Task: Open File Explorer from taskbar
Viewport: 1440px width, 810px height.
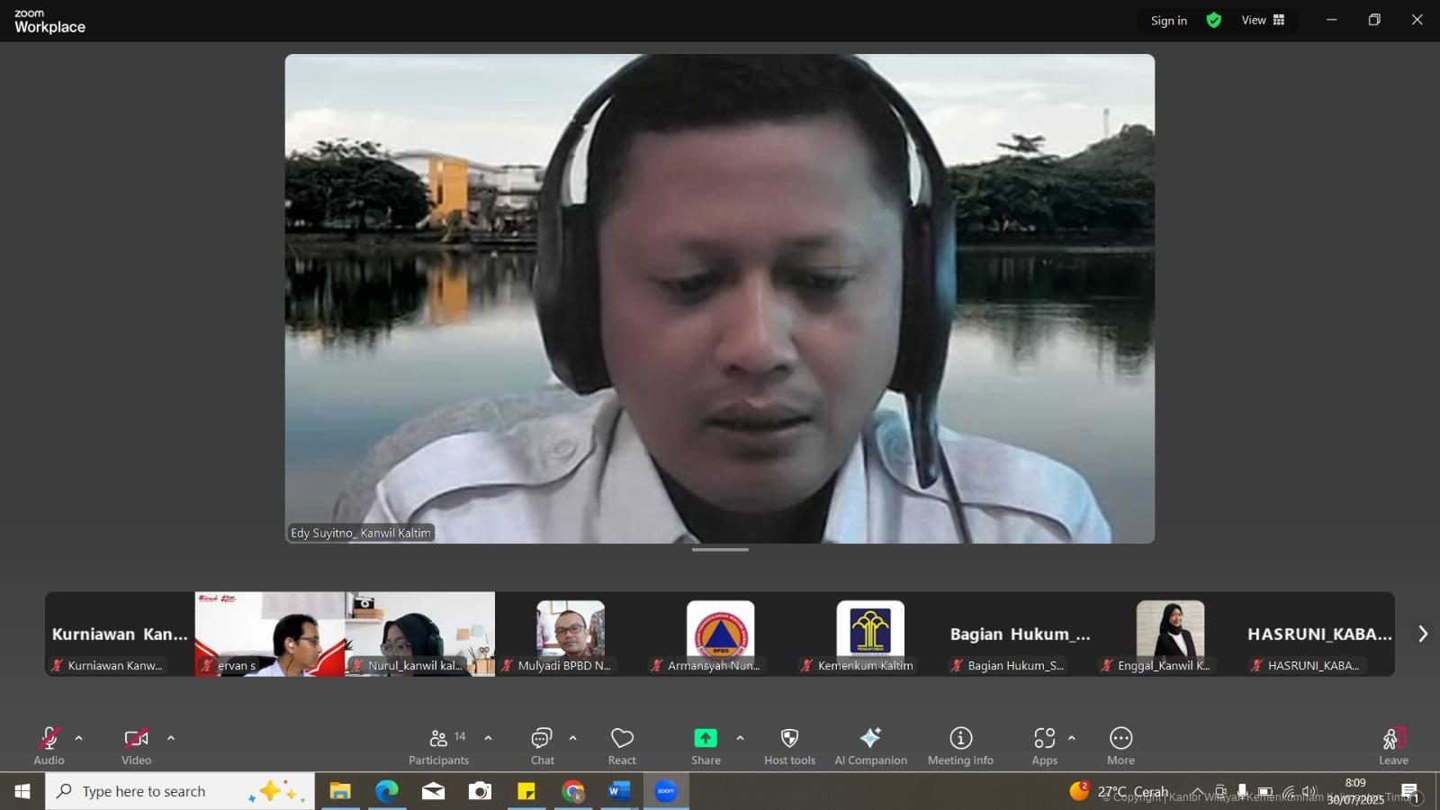Action: 340,791
